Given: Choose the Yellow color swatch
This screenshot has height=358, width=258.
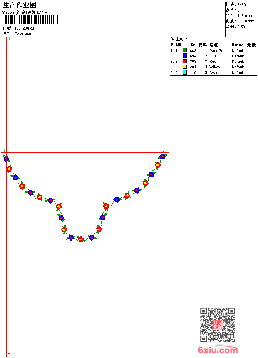Looking at the screenshot, I should click(x=185, y=67).
